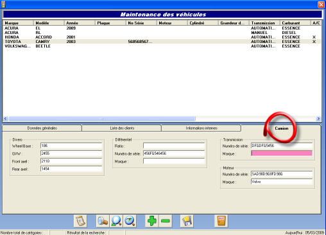Image resolution: width=326 pixels, height=235 pixels.
Task: Click the magnifier with eye icon
Action: tap(130, 221)
